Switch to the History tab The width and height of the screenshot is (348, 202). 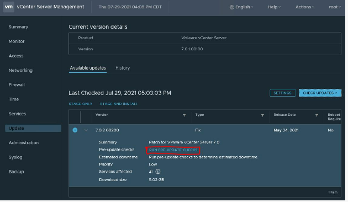(123, 68)
